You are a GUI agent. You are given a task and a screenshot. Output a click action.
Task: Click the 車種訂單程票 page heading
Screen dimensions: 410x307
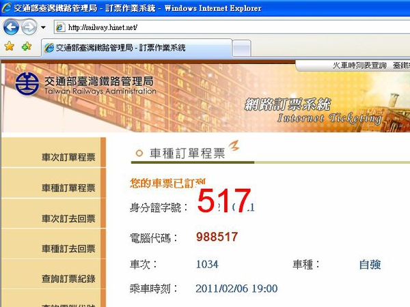tap(187, 153)
